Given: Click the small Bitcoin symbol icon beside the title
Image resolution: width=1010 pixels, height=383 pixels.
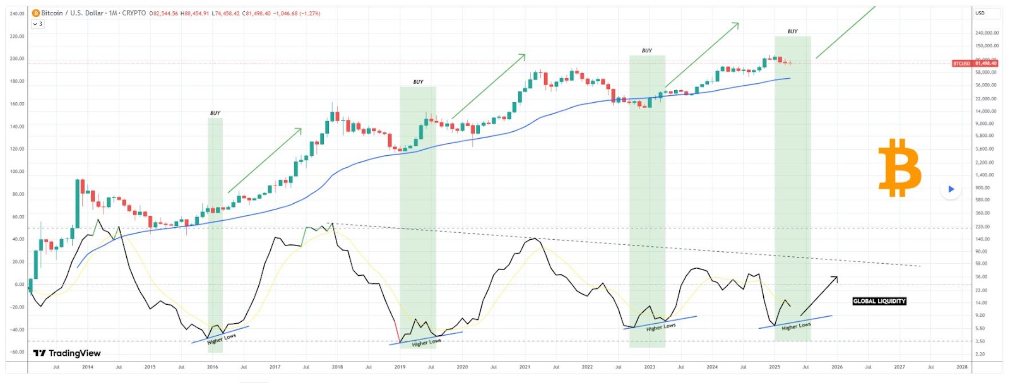Looking at the screenshot, I should [x=36, y=13].
